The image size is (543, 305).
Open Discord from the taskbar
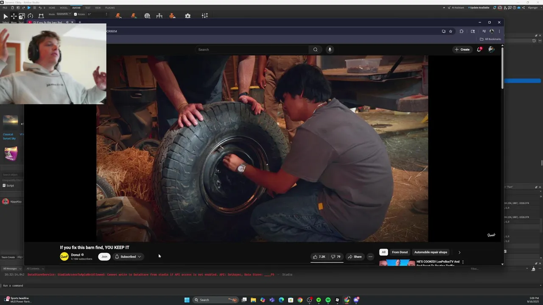356,300
